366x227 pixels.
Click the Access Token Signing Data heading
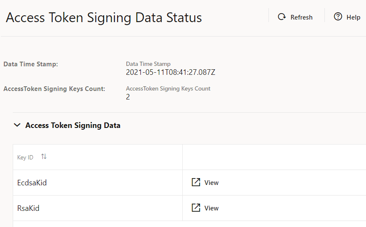[73, 125]
